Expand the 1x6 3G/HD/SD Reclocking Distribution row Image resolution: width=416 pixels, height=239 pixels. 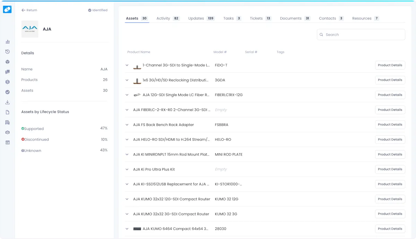(127, 80)
